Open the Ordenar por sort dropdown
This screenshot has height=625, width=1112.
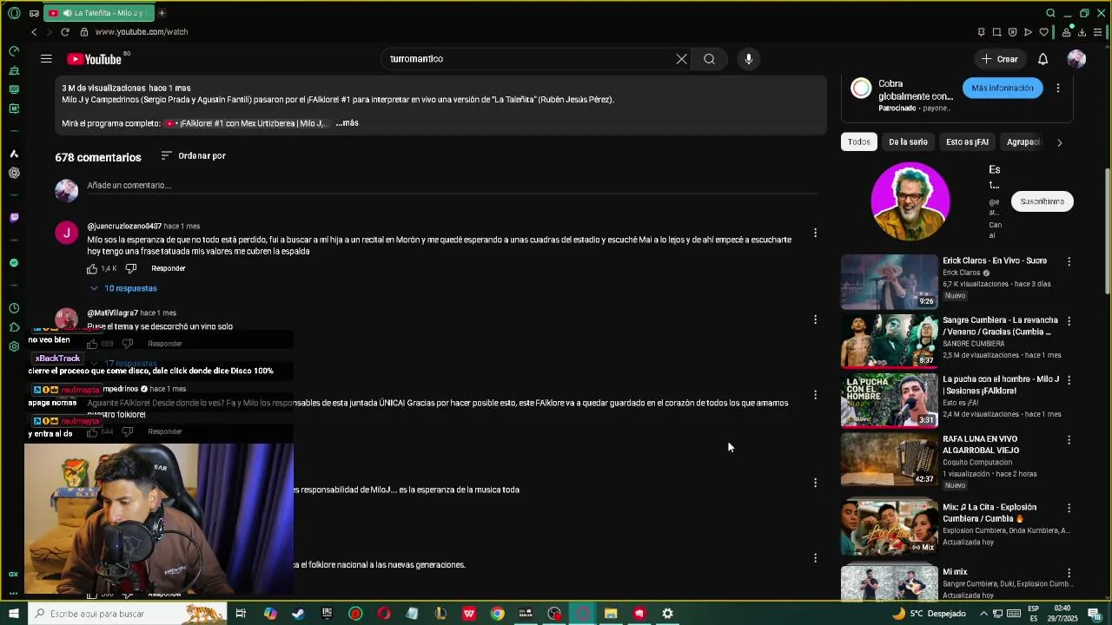[x=194, y=156]
